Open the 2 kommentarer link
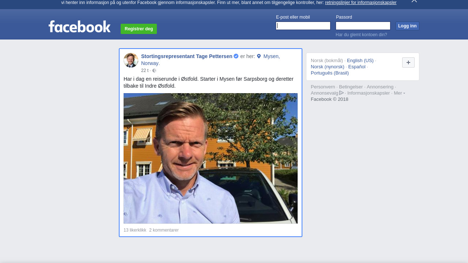This screenshot has width=468, height=263. point(164,230)
